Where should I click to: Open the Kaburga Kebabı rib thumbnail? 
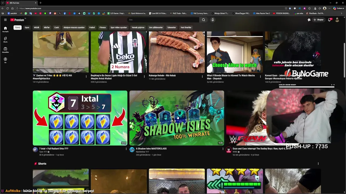click(x=177, y=52)
